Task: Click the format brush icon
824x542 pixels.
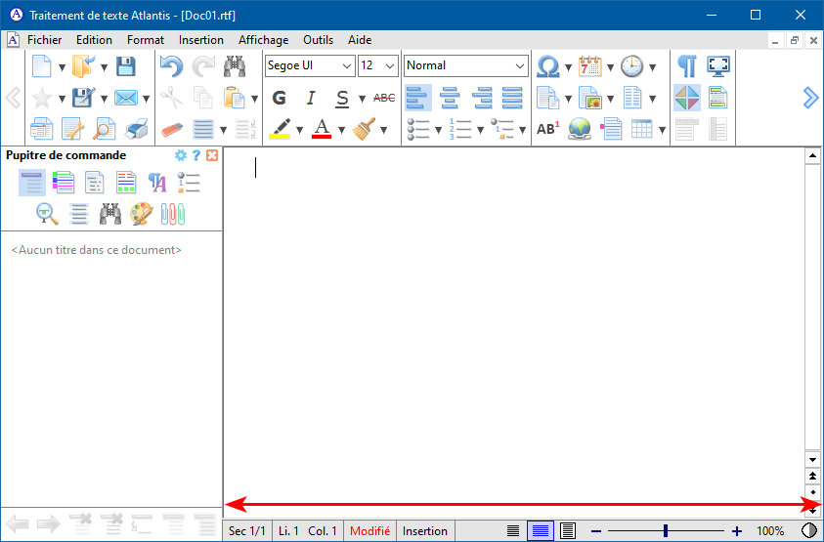Action: (x=364, y=129)
